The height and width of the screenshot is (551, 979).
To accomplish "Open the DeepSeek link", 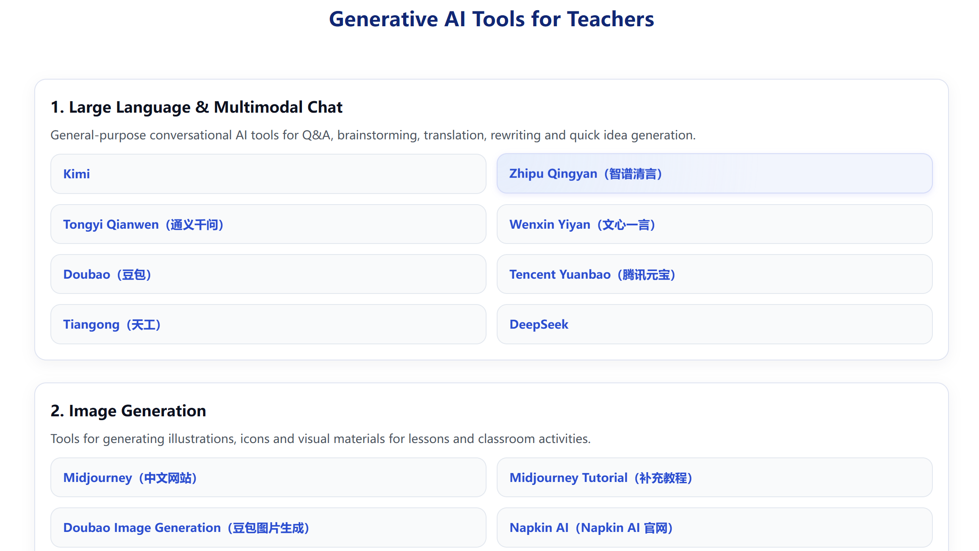I will [x=538, y=324].
